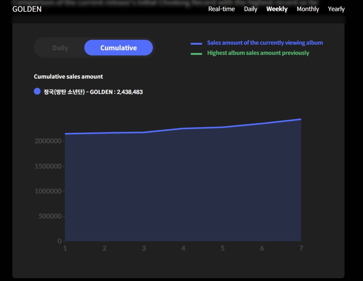Click 'Highest album sales amount previously' legend
The image size is (363, 281).
[258, 53]
